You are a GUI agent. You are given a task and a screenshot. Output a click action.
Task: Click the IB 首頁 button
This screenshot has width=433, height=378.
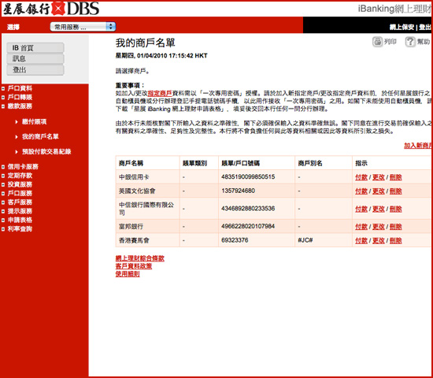pyautogui.click(x=35, y=48)
